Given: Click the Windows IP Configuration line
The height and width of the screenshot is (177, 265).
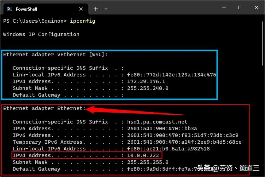Looking at the screenshot, I should point(41,34).
